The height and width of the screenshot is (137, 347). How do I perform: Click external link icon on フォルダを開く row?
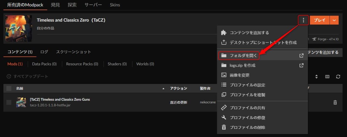click(x=301, y=56)
